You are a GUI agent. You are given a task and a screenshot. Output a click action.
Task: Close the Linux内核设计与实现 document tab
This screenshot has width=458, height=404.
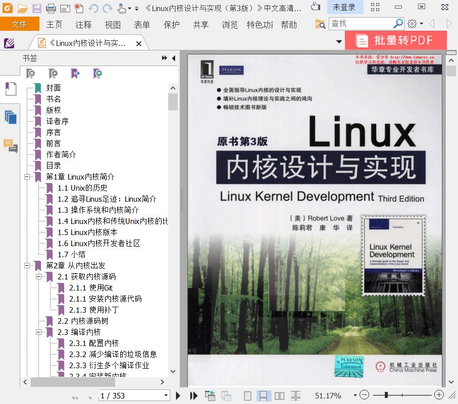pos(139,44)
